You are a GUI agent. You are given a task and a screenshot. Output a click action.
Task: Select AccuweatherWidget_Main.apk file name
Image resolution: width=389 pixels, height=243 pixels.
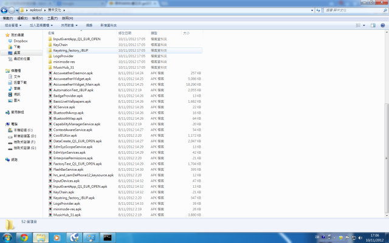pos(77,84)
